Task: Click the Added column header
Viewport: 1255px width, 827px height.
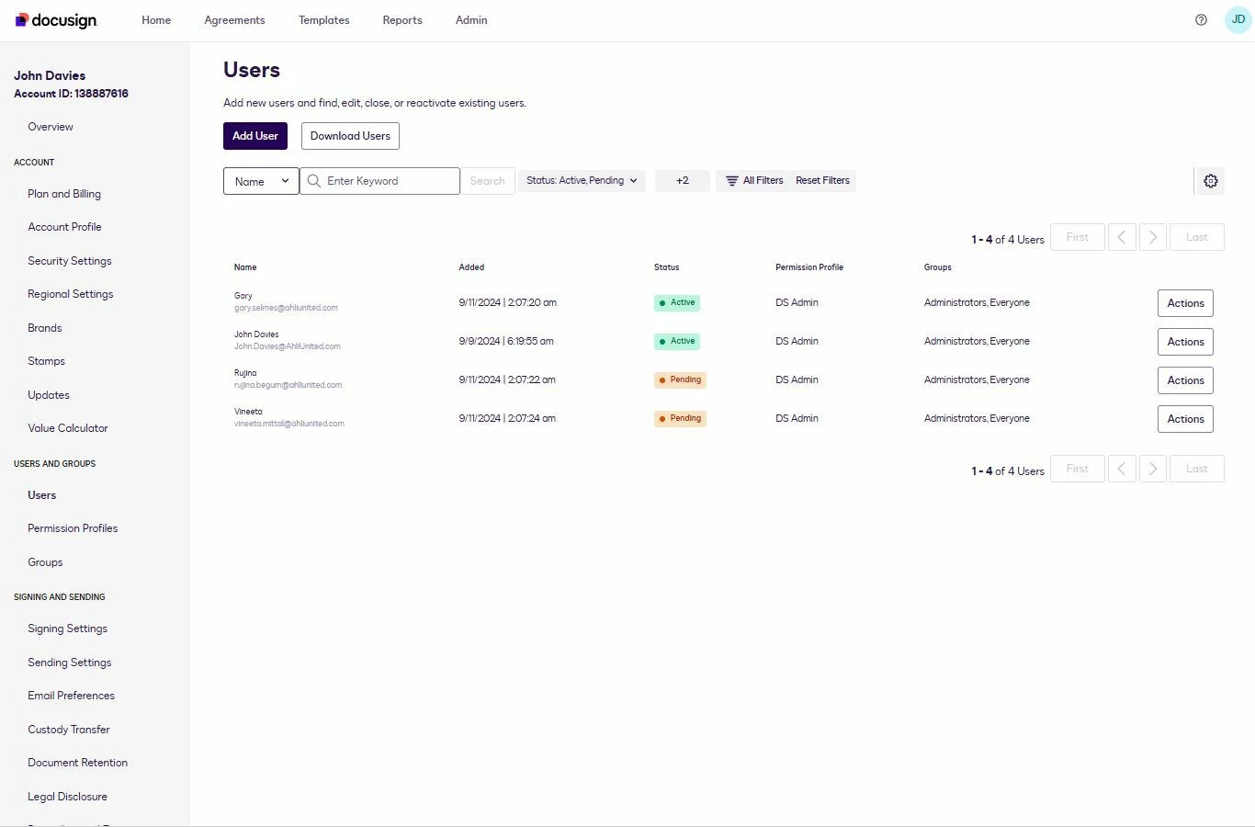Action: pos(471,267)
